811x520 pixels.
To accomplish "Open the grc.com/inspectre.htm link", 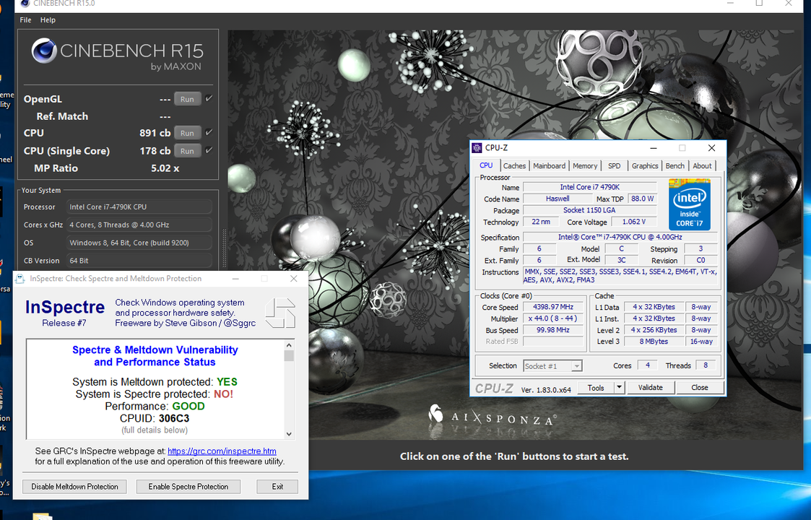I will (222, 451).
